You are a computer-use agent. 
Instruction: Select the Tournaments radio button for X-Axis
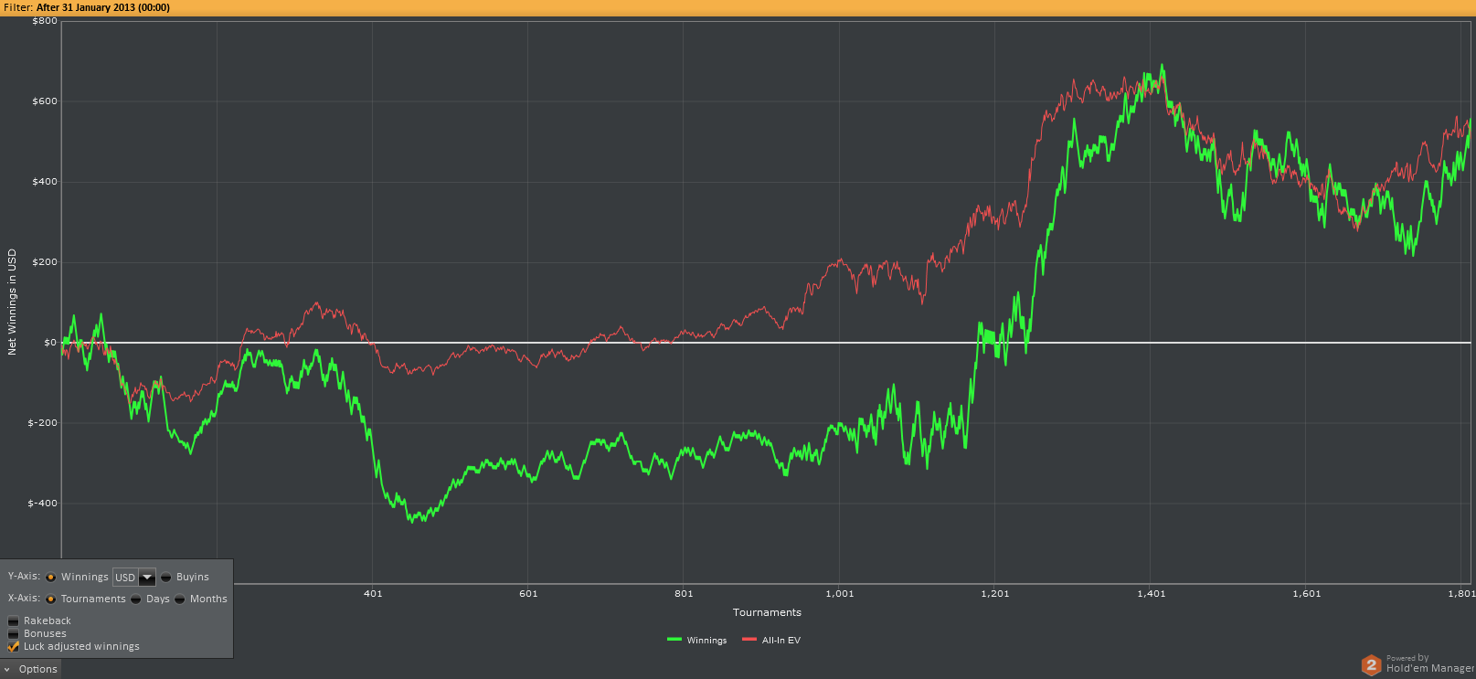point(51,599)
